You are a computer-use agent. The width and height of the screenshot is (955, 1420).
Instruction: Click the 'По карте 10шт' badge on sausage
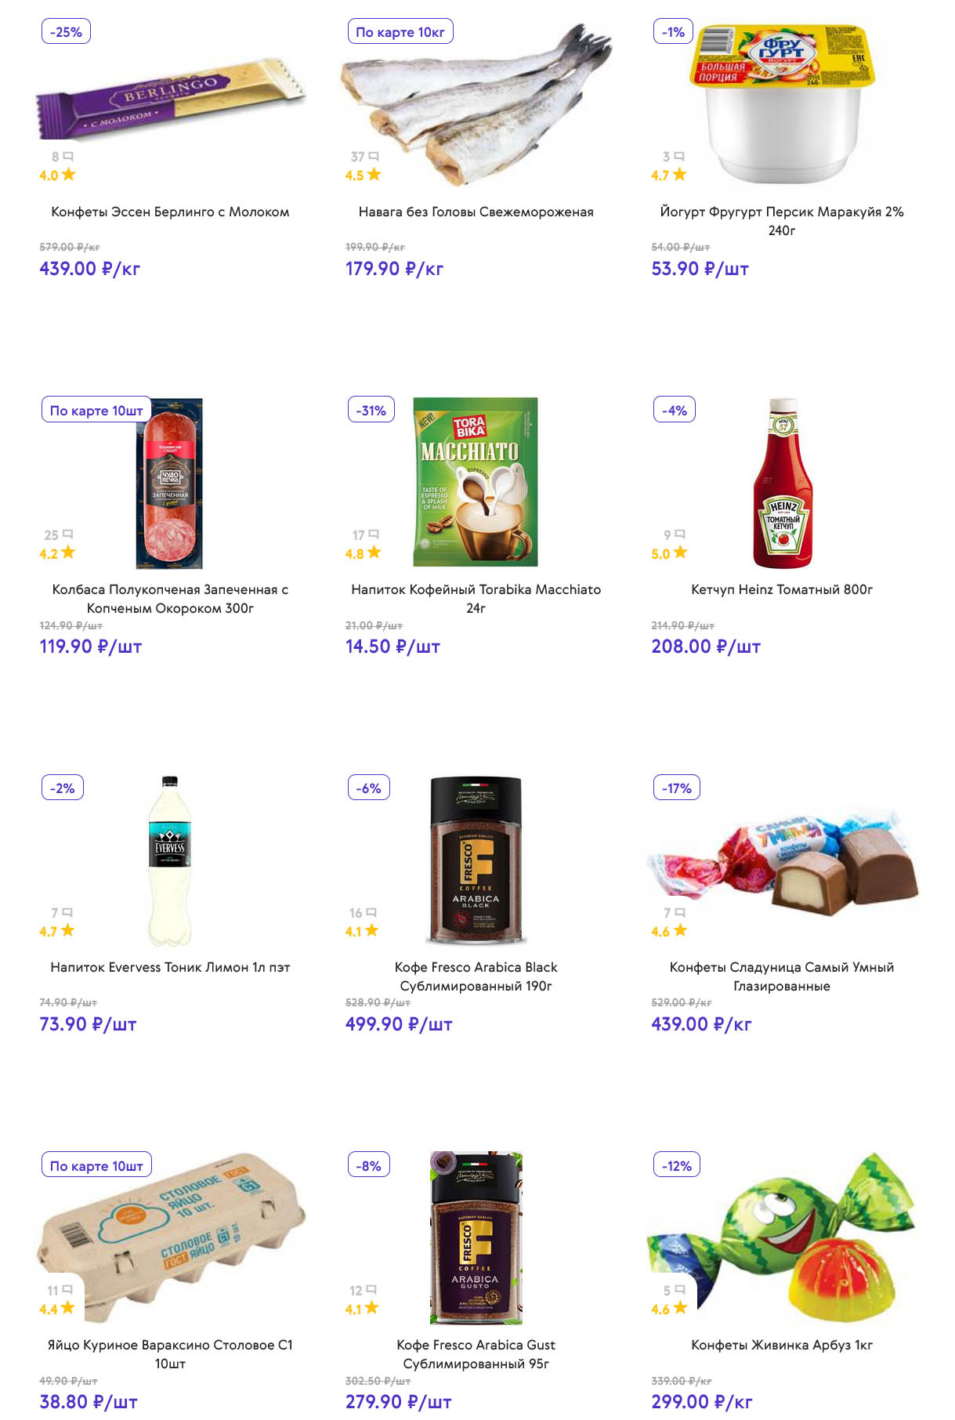pos(96,410)
